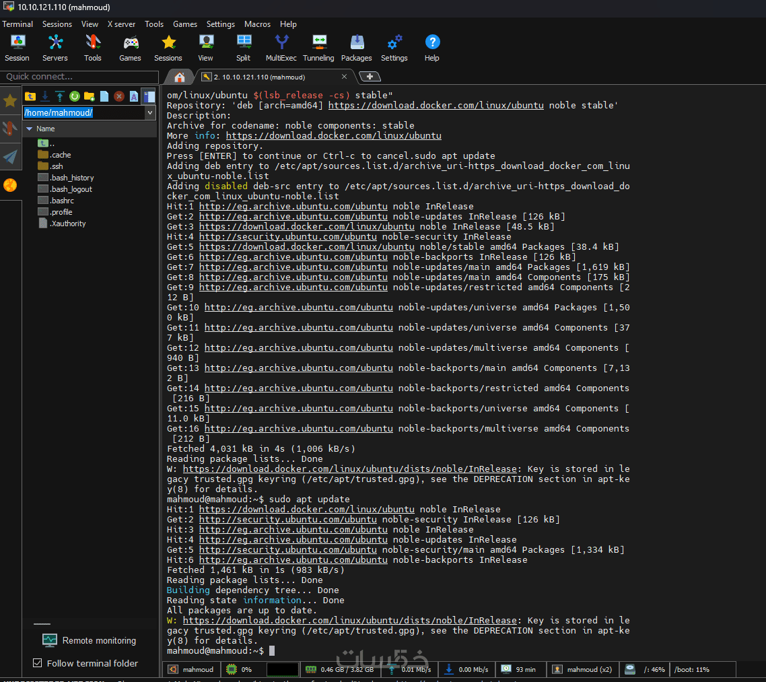Image resolution: width=766 pixels, height=682 pixels.
Task: Open the Sessions menu
Action: (57, 24)
